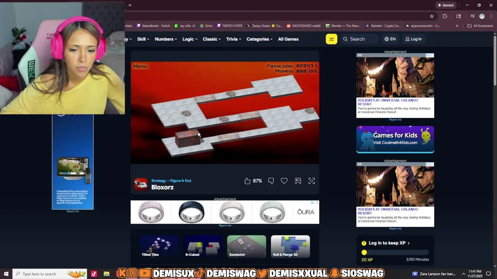Click the yellow random game shuffle button
The image size is (497, 279).
(x=332, y=39)
